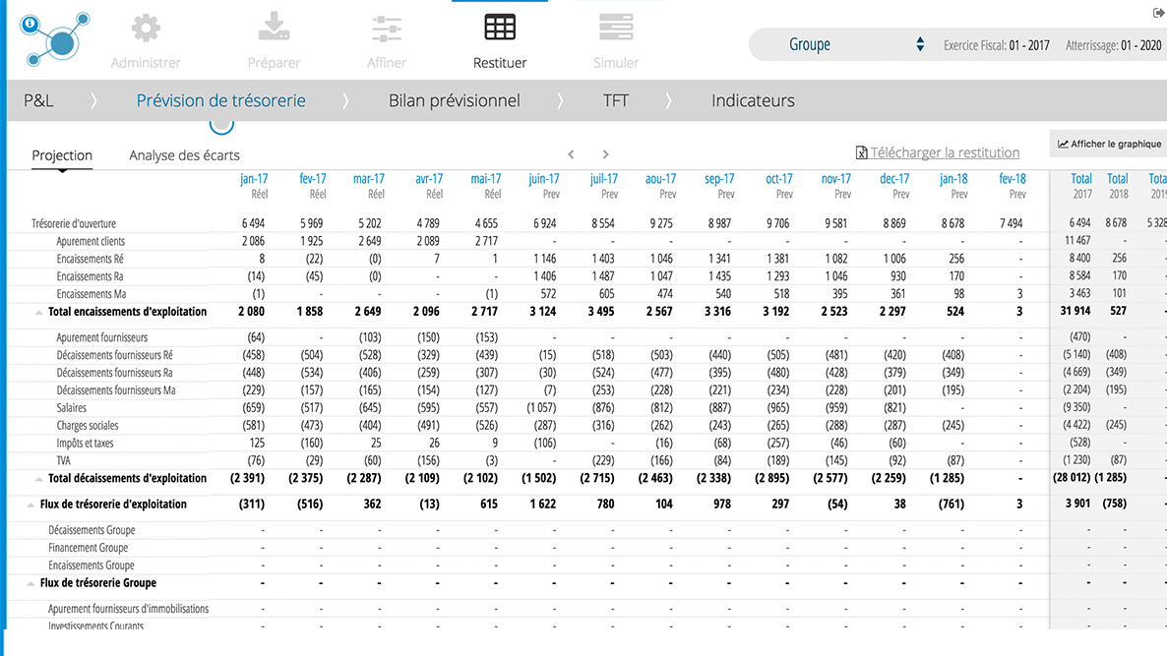
Task: Open the Simuler icon
Action: tap(616, 28)
